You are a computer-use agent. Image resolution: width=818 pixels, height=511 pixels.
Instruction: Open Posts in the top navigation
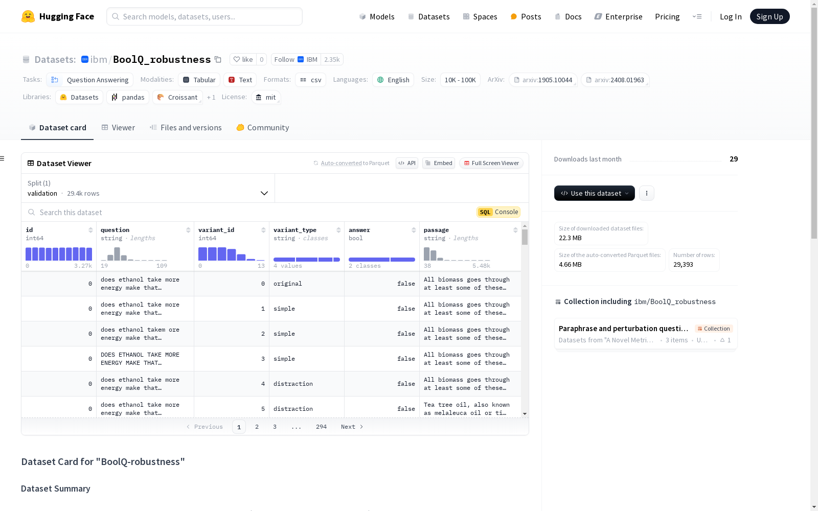[x=526, y=16]
